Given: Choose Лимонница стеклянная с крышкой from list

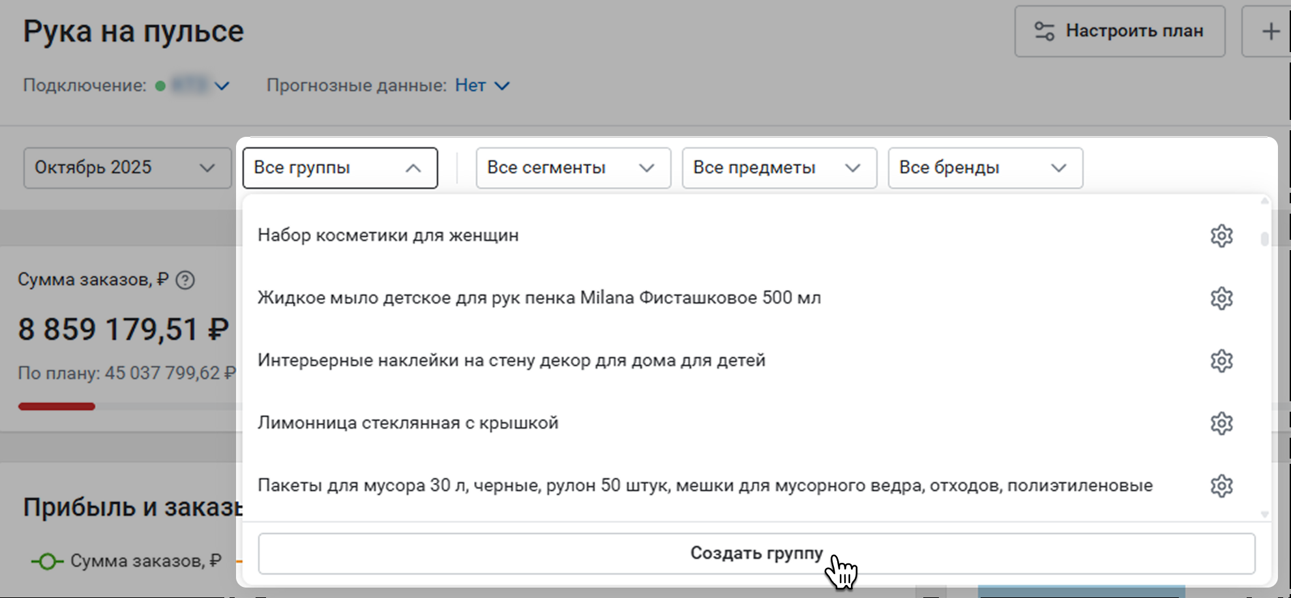Looking at the screenshot, I should 408,423.
